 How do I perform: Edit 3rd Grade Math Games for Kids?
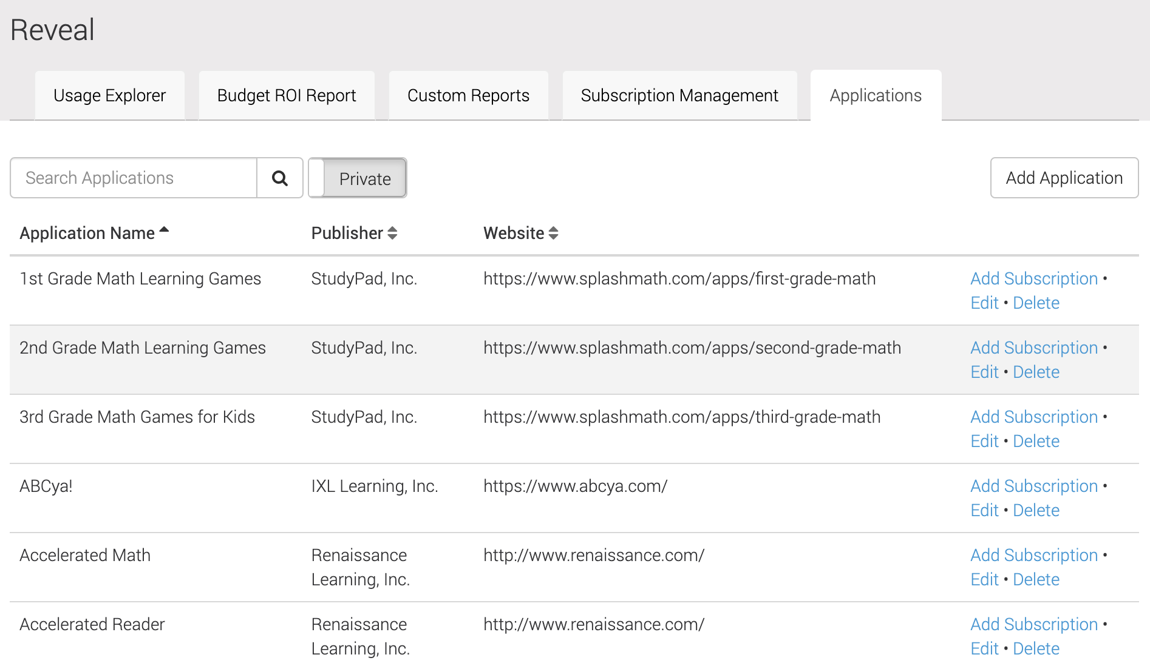(984, 441)
